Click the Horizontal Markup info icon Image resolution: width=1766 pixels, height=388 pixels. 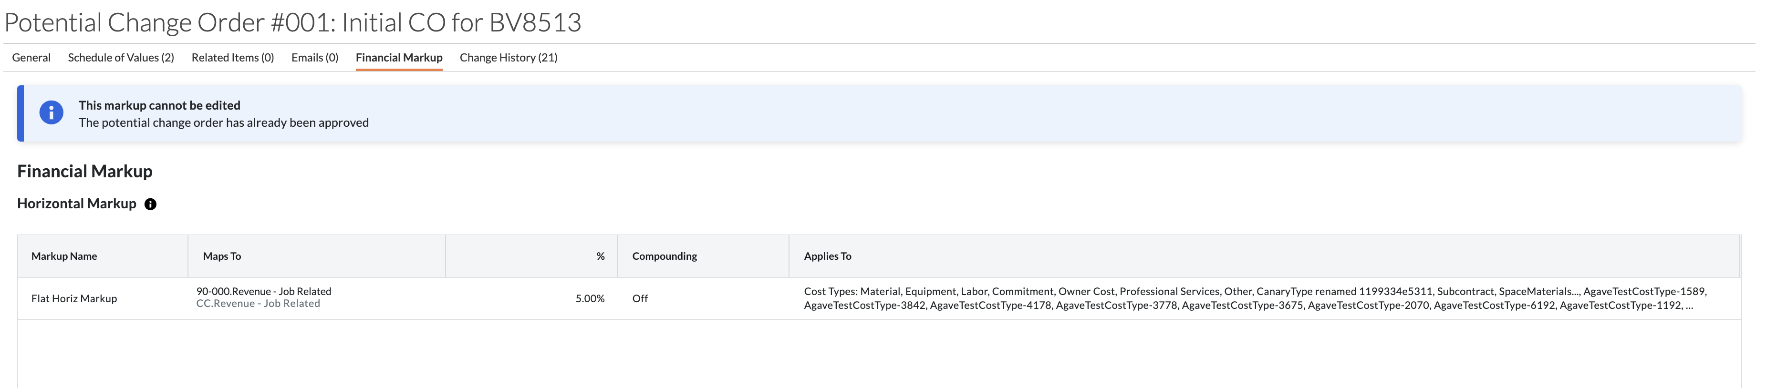150,204
